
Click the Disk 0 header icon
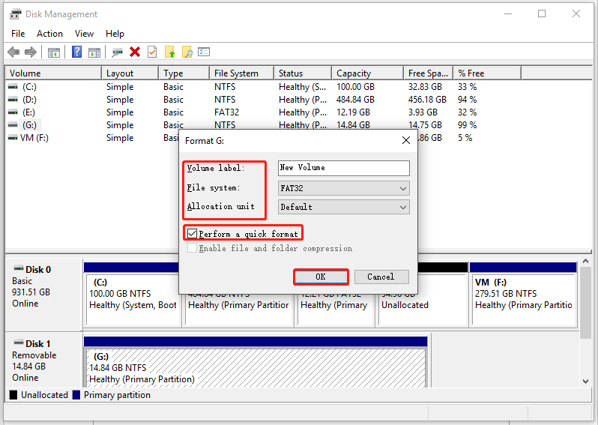point(18,268)
